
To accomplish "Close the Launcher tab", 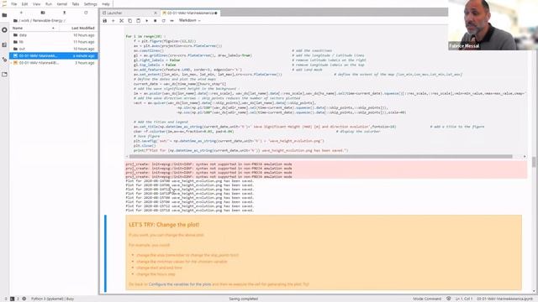I will (x=156, y=13).
